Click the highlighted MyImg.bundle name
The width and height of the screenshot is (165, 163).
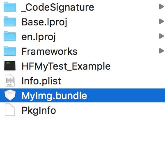(x=54, y=96)
